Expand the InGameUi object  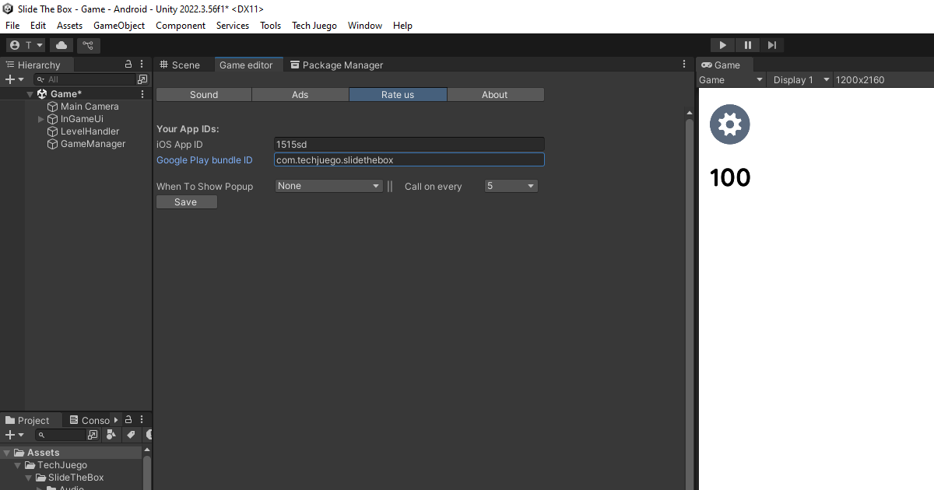pos(41,119)
